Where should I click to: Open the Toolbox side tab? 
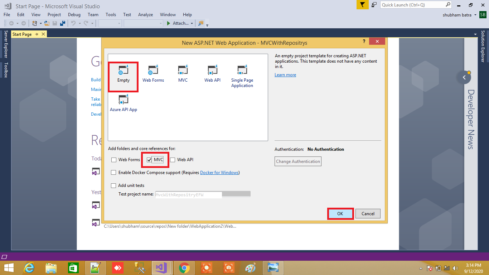tap(5, 70)
